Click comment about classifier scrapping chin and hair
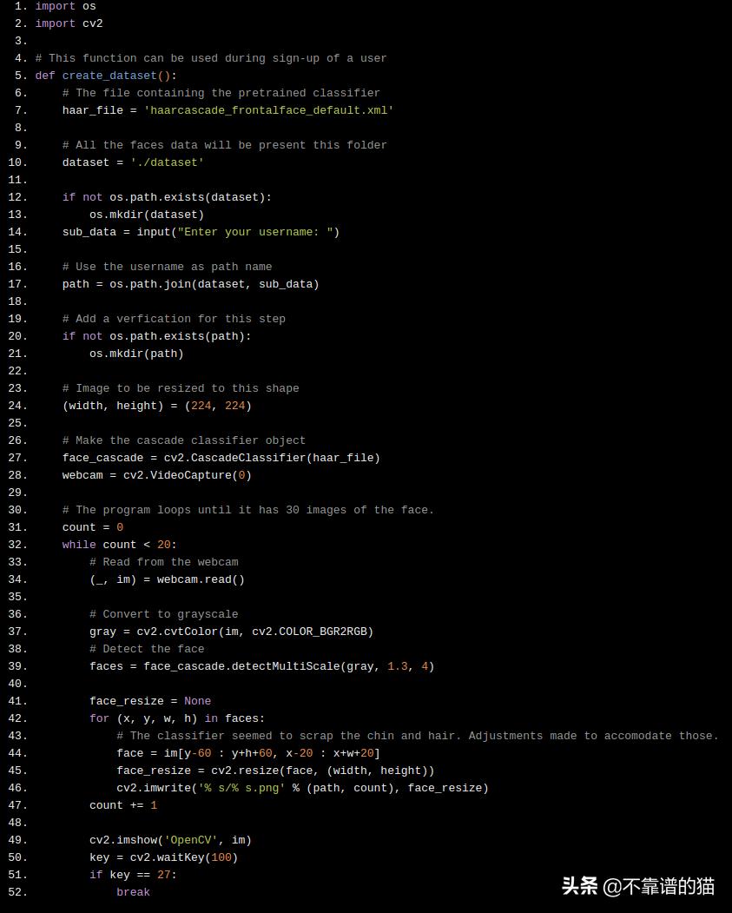 click(x=417, y=736)
